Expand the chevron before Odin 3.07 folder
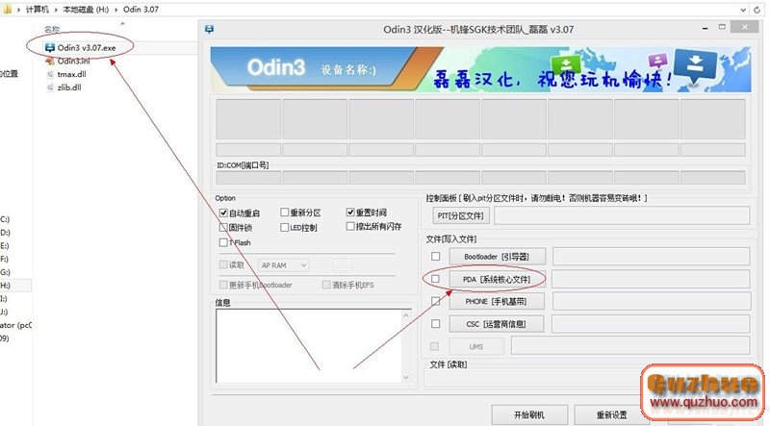770x426 pixels. (x=116, y=10)
